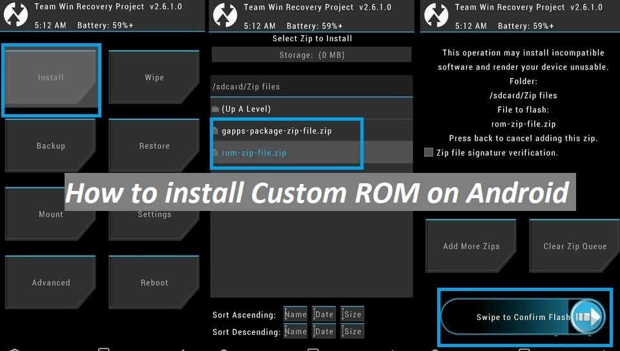Sort descending by Size
Image resolution: width=620 pixels, height=351 pixels.
[x=352, y=331]
